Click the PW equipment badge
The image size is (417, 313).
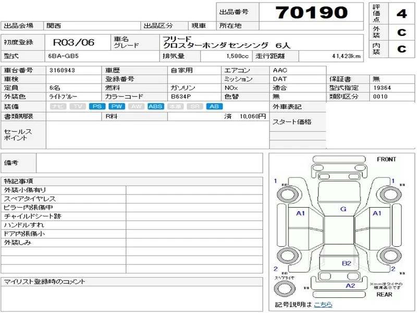coord(117,106)
